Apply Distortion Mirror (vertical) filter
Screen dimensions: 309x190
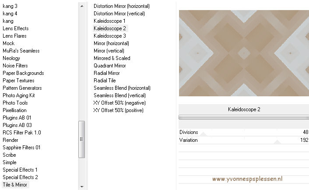119,14
